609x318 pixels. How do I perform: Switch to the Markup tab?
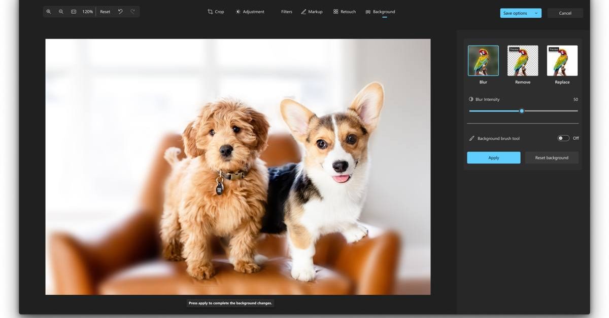point(312,12)
